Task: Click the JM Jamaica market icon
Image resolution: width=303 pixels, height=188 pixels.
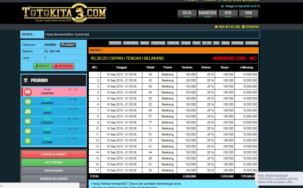Action: tap(28, 112)
